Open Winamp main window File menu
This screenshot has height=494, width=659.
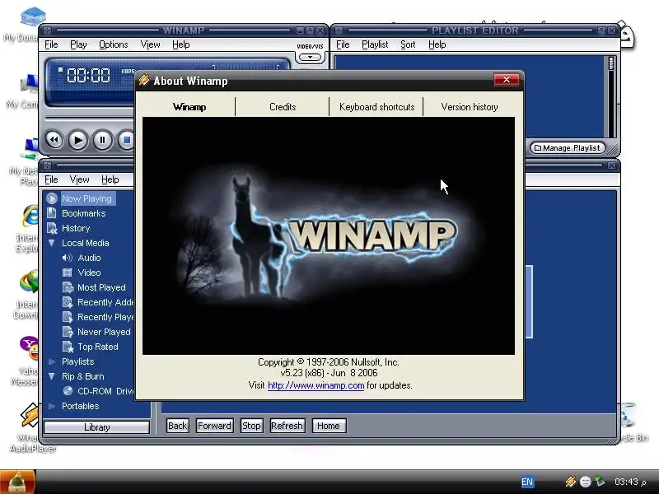tap(51, 44)
